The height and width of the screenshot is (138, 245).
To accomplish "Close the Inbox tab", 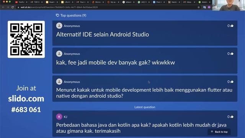I will coord(194,2).
